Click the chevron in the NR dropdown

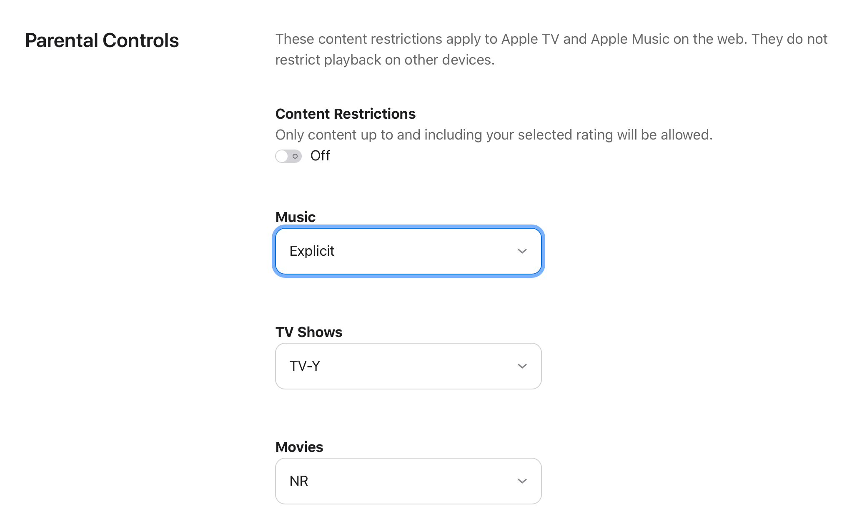click(522, 481)
